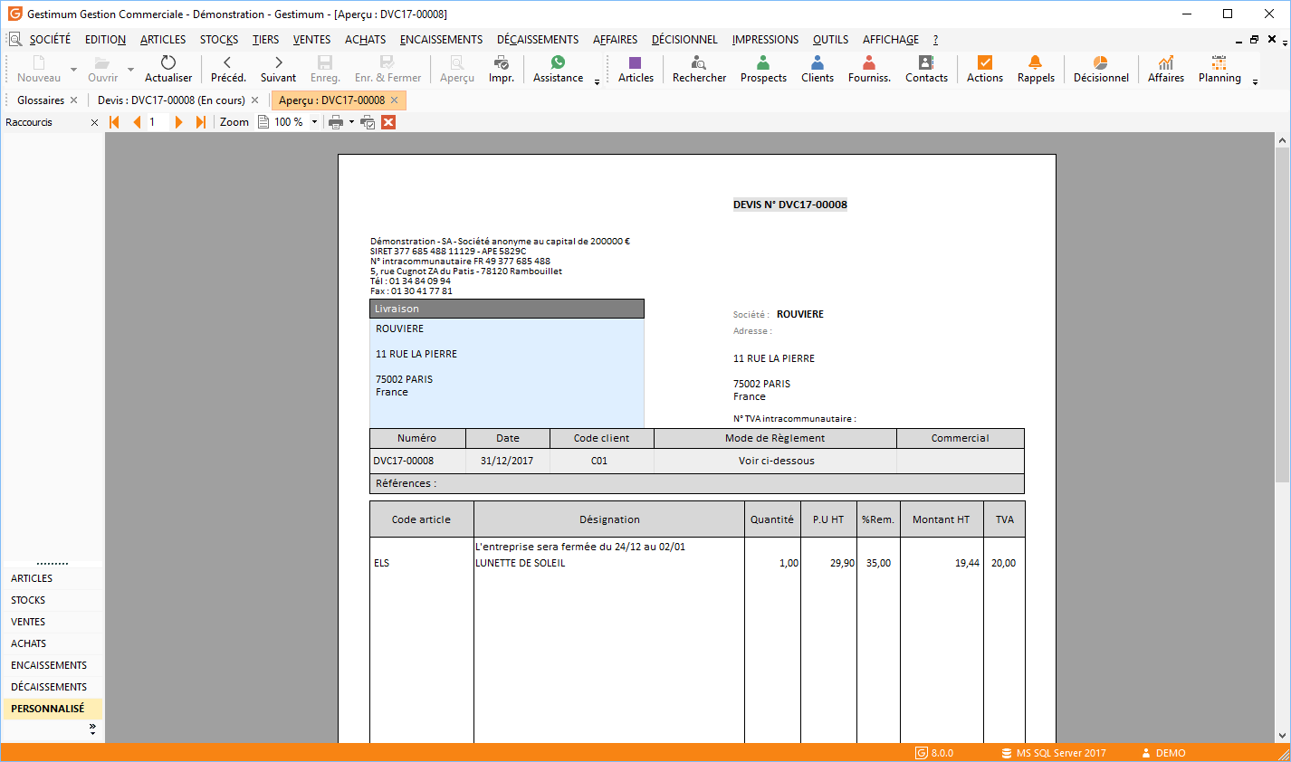Open the zoom percentage dropdown
Screen dimensions: 1291x762
click(x=315, y=122)
